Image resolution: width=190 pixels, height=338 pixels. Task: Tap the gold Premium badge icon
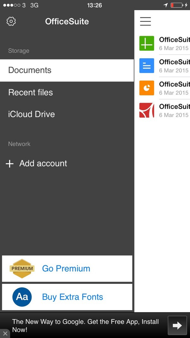pos(22,269)
